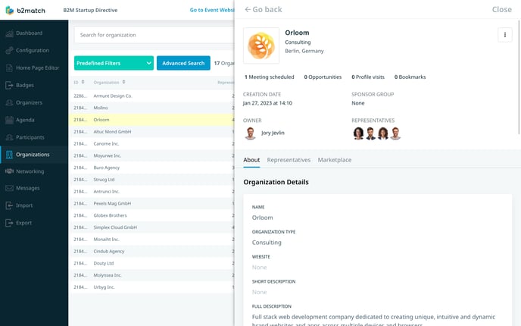Click the Participants sidebar icon

(9, 137)
